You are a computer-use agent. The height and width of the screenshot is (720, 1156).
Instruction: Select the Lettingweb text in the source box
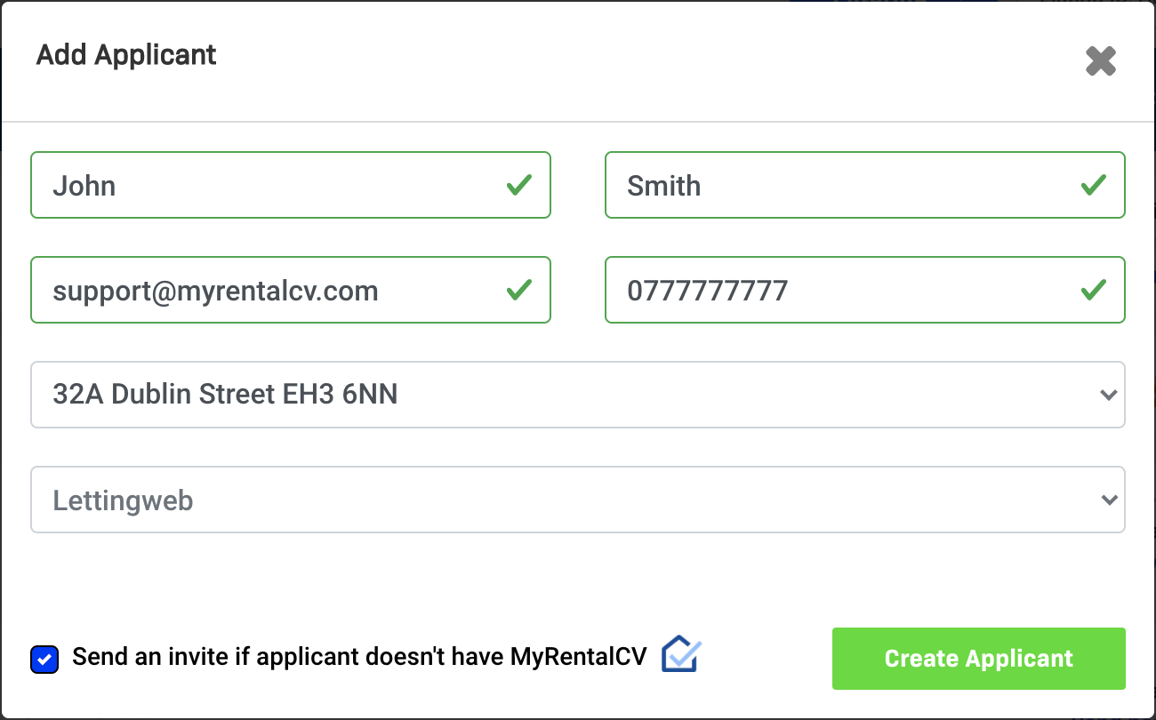123,500
